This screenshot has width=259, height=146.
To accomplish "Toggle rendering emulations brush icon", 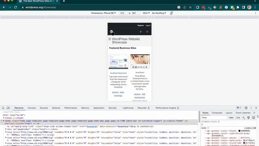I will pos(248,118).
